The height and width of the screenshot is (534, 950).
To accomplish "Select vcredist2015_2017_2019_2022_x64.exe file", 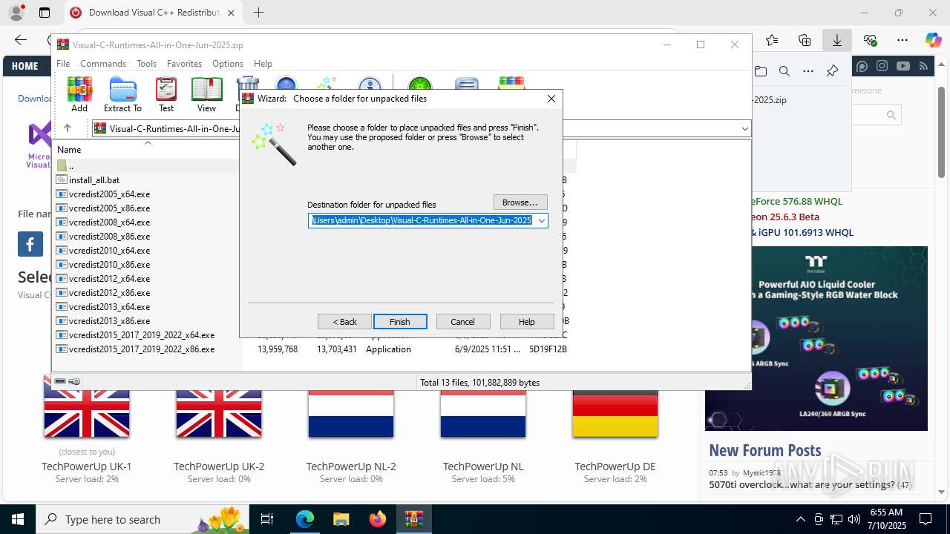I will click(x=142, y=335).
